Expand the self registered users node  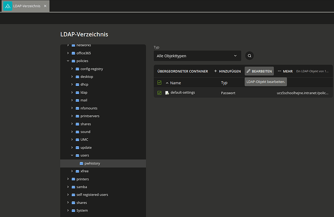[68, 195]
